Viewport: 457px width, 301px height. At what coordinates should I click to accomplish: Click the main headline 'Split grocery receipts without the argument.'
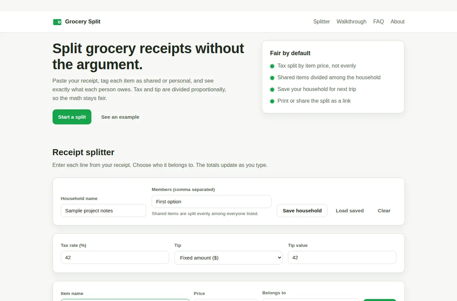point(148,57)
